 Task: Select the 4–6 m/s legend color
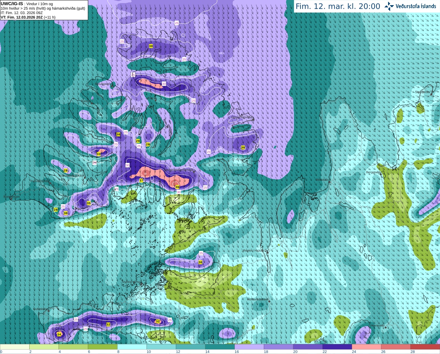[73, 347]
